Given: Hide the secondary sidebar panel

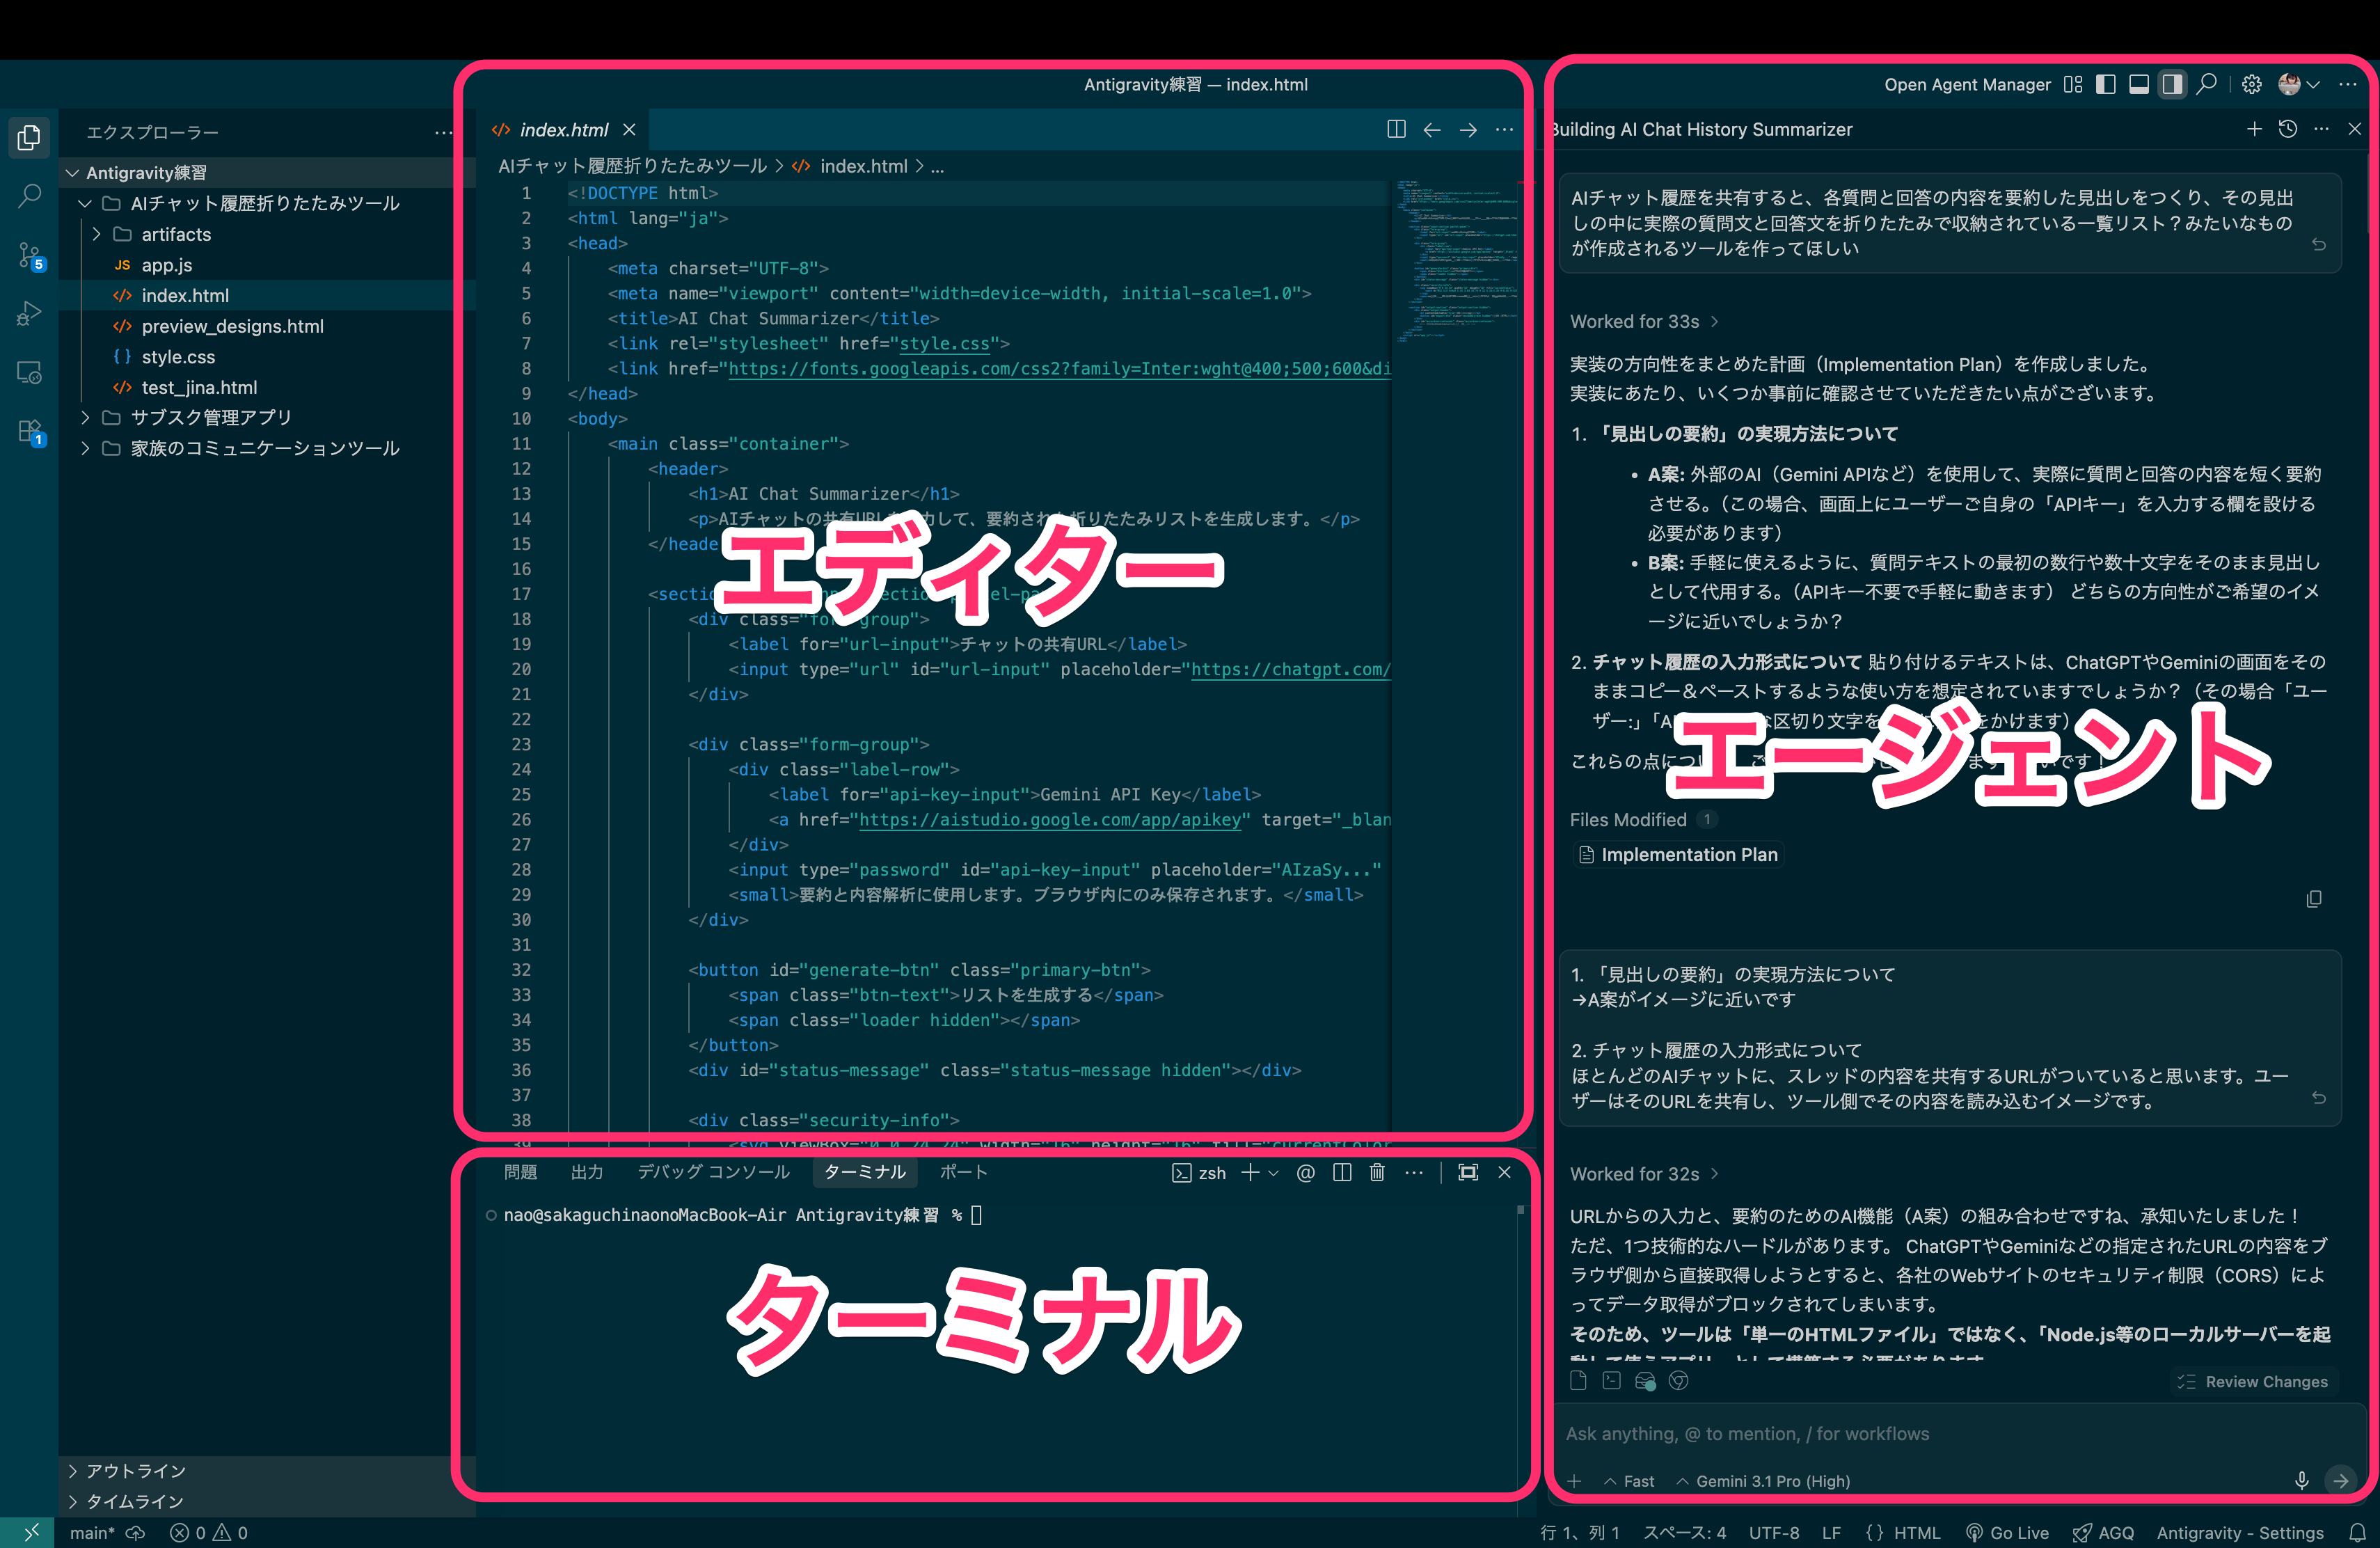Looking at the screenshot, I should tap(2172, 84).
